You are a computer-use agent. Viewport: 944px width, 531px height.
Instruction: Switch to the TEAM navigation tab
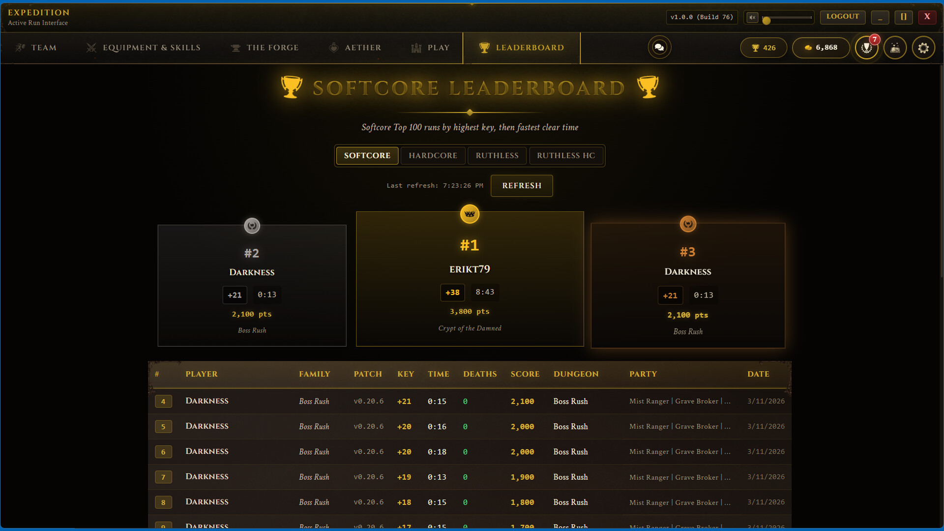(x=35, y=48)
